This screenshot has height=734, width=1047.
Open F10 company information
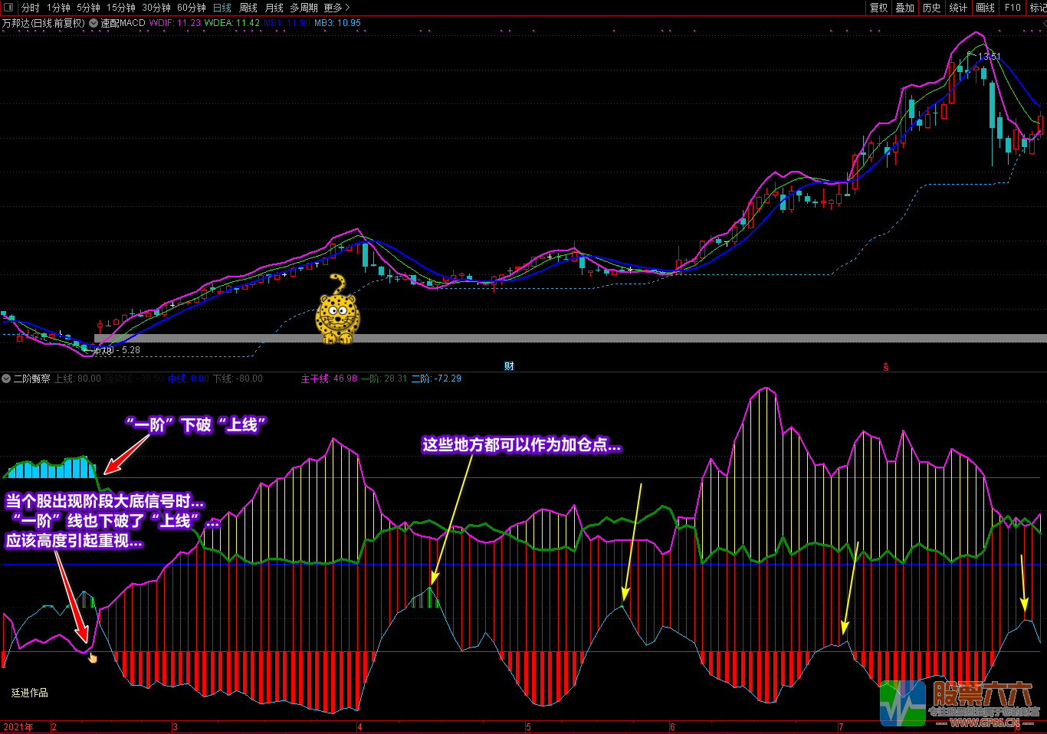pos(1013,8)
